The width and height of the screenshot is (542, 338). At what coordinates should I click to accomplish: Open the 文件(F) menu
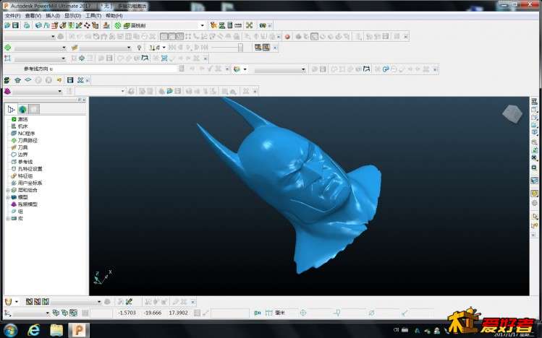pyautogui.click(x=13, y=16)
